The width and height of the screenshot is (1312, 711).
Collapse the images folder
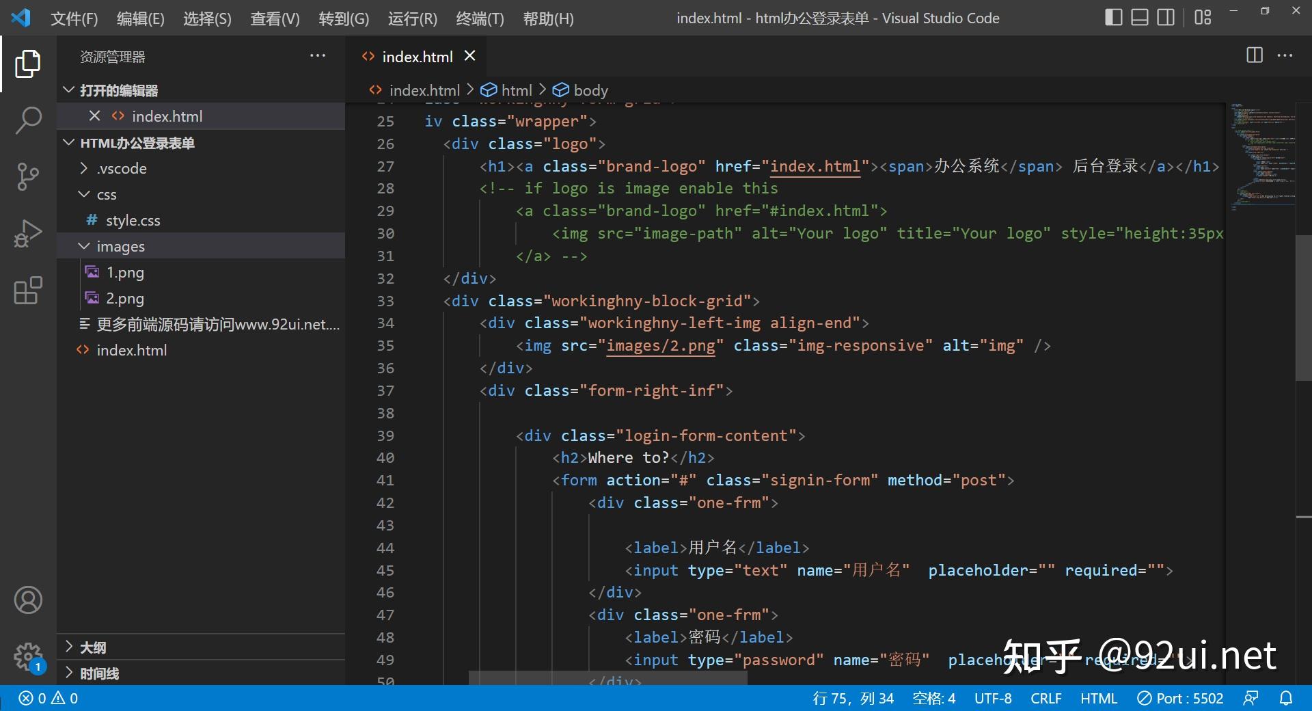tap(120, 246)
